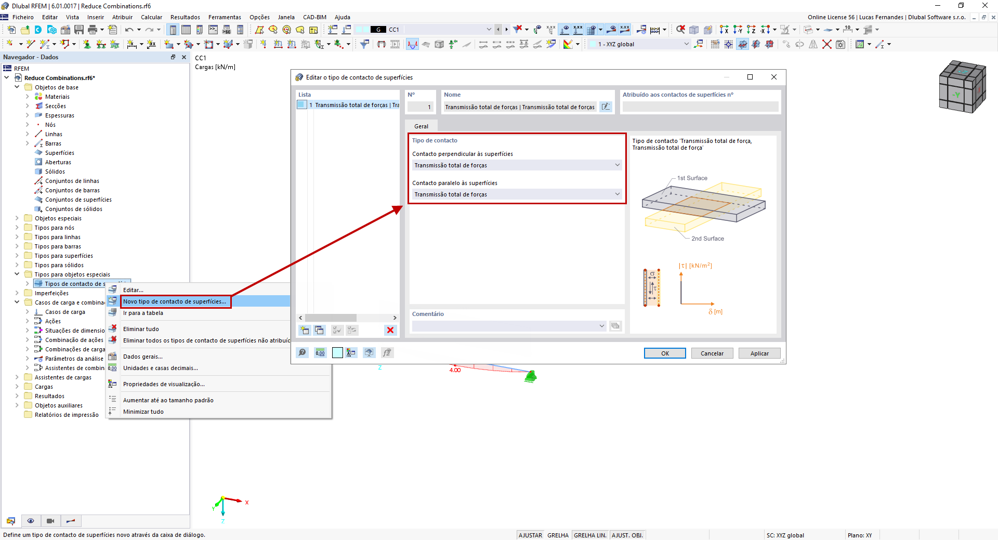998x540 pixels.
Task: Click the new-item icon below the Lista panel
Action: tap(305, 330)
